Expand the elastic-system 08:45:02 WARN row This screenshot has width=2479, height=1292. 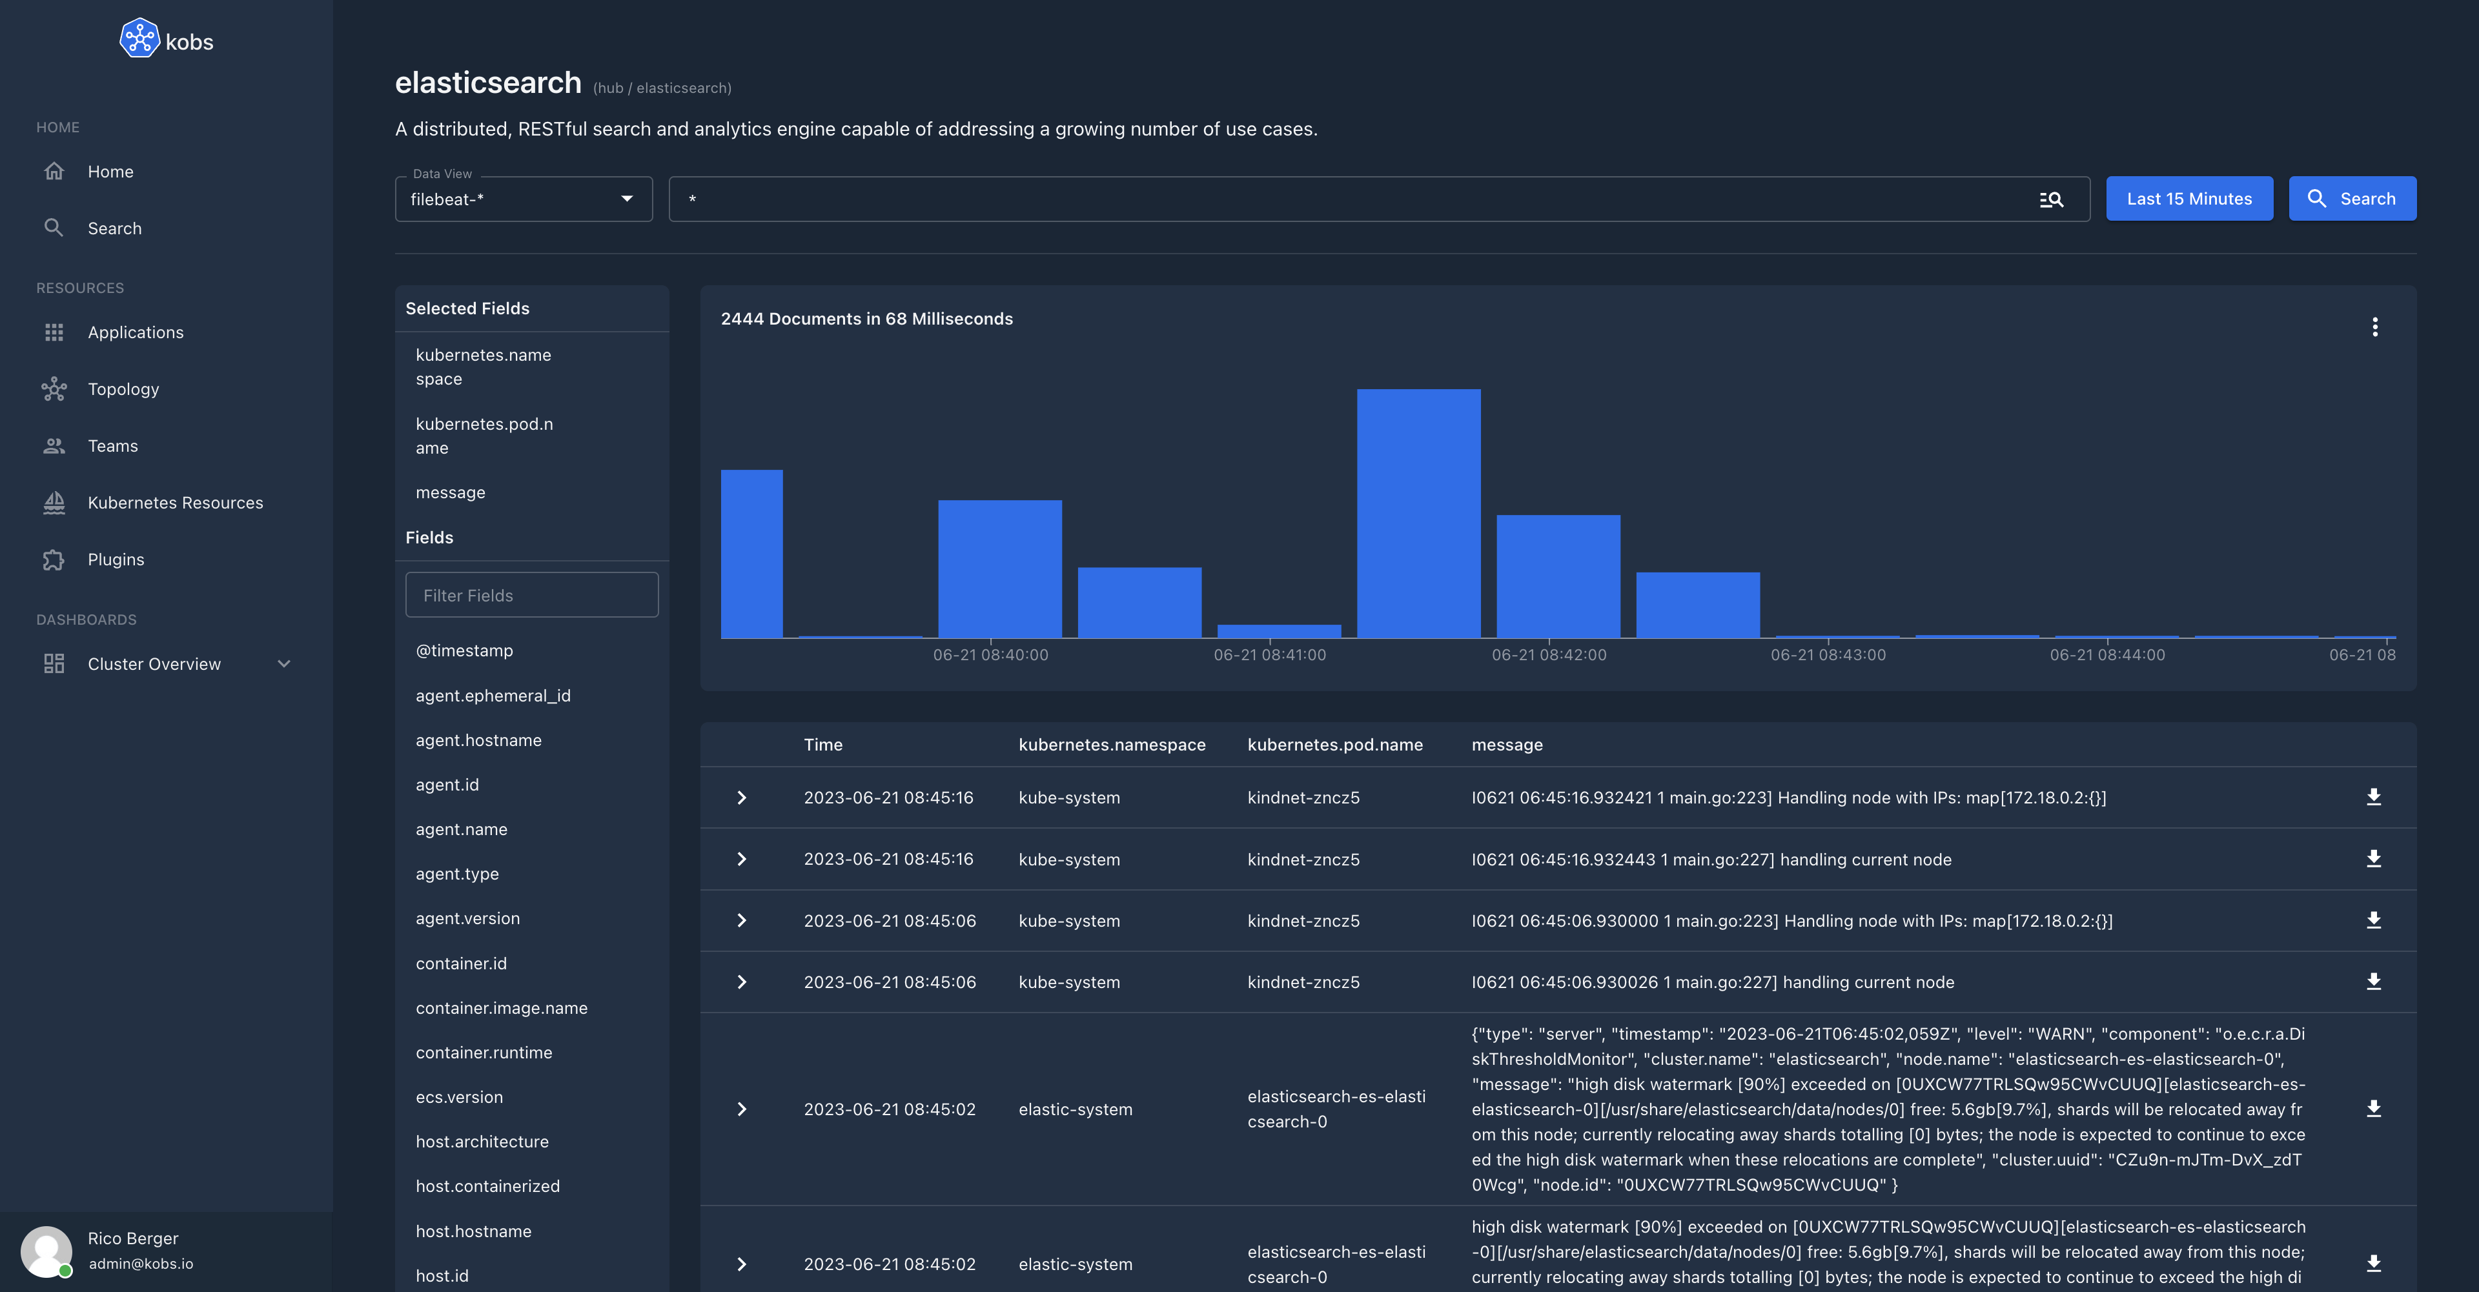(741, 1109)
